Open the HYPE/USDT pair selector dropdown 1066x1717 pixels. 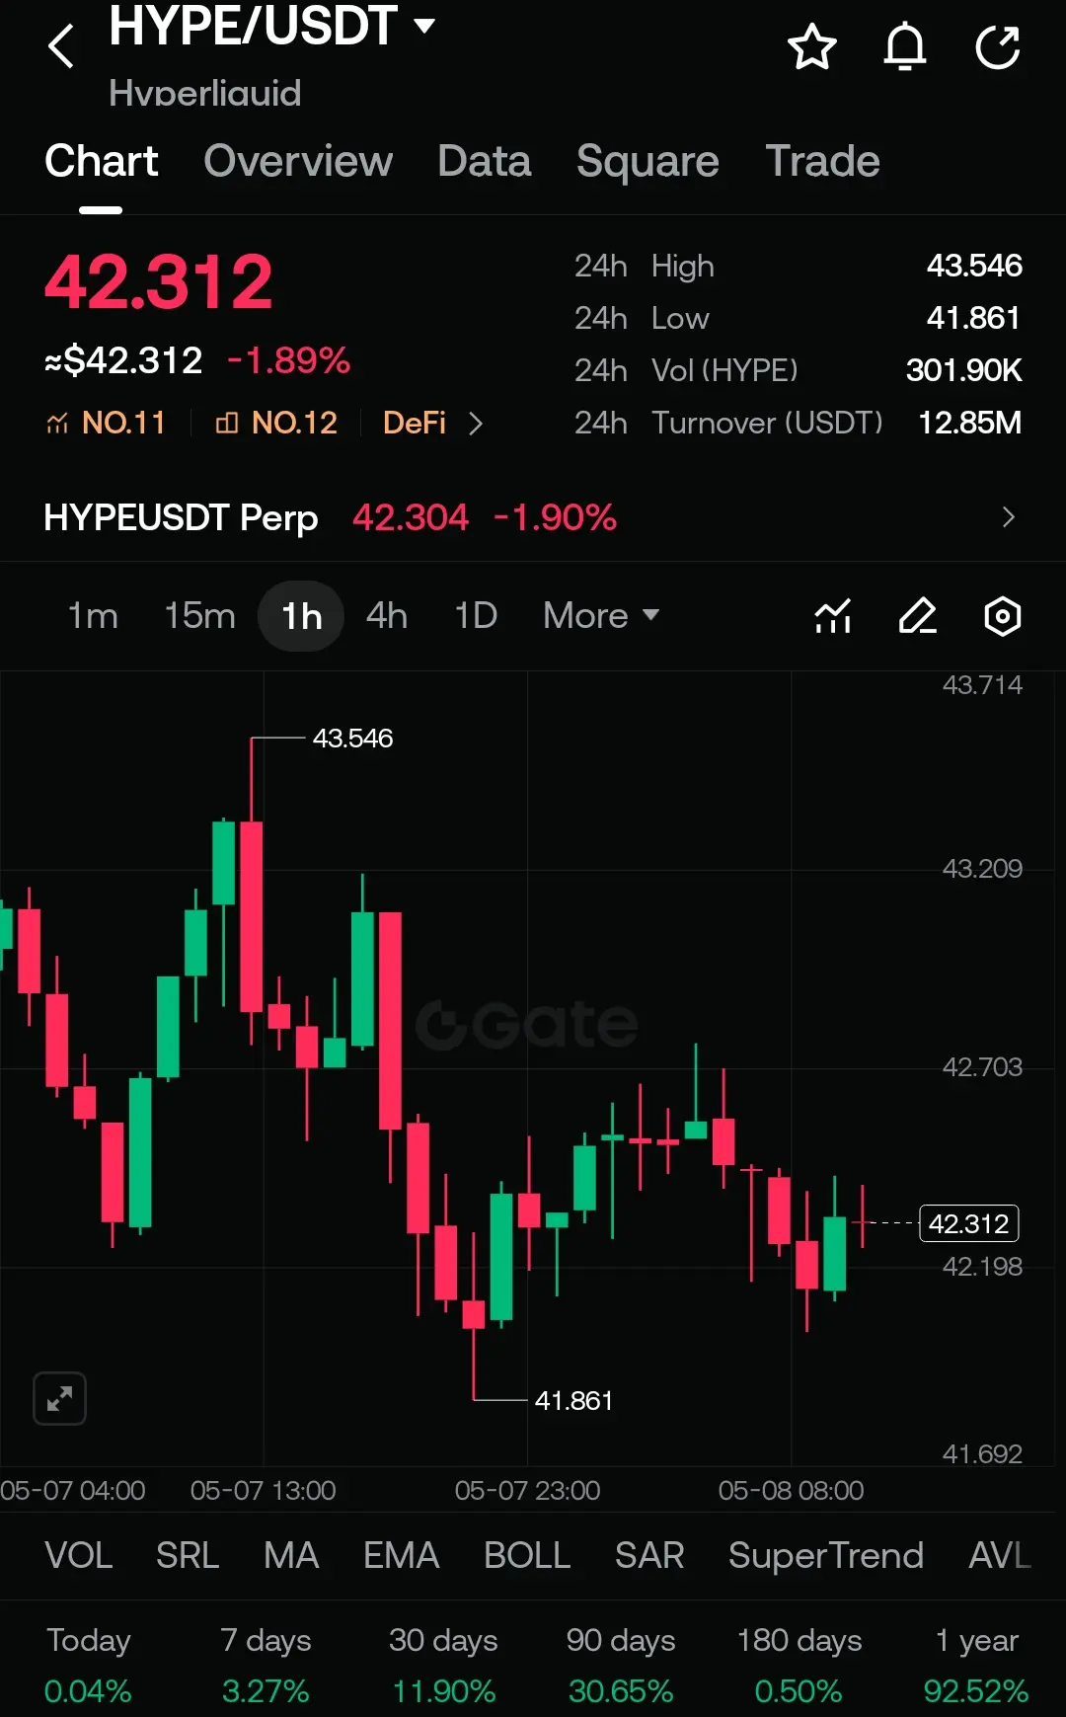(x=272, y=26)
